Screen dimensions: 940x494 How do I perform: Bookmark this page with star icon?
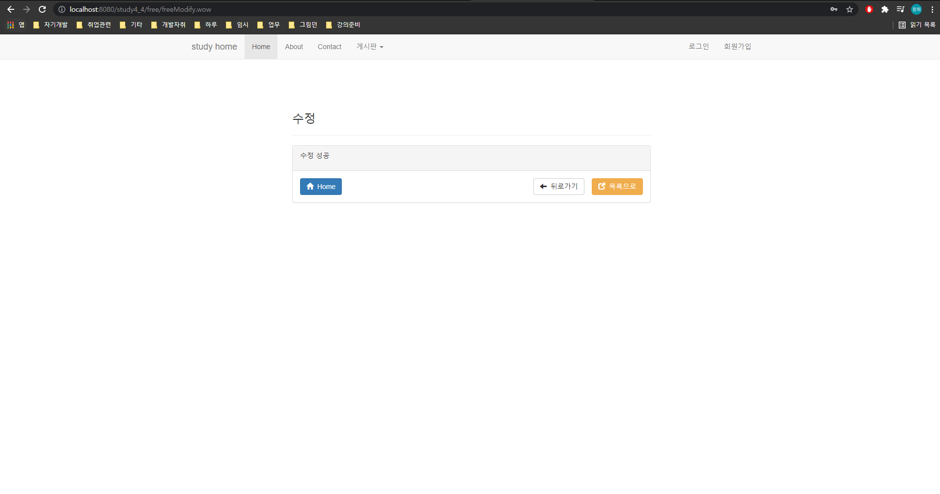[850, 9]
